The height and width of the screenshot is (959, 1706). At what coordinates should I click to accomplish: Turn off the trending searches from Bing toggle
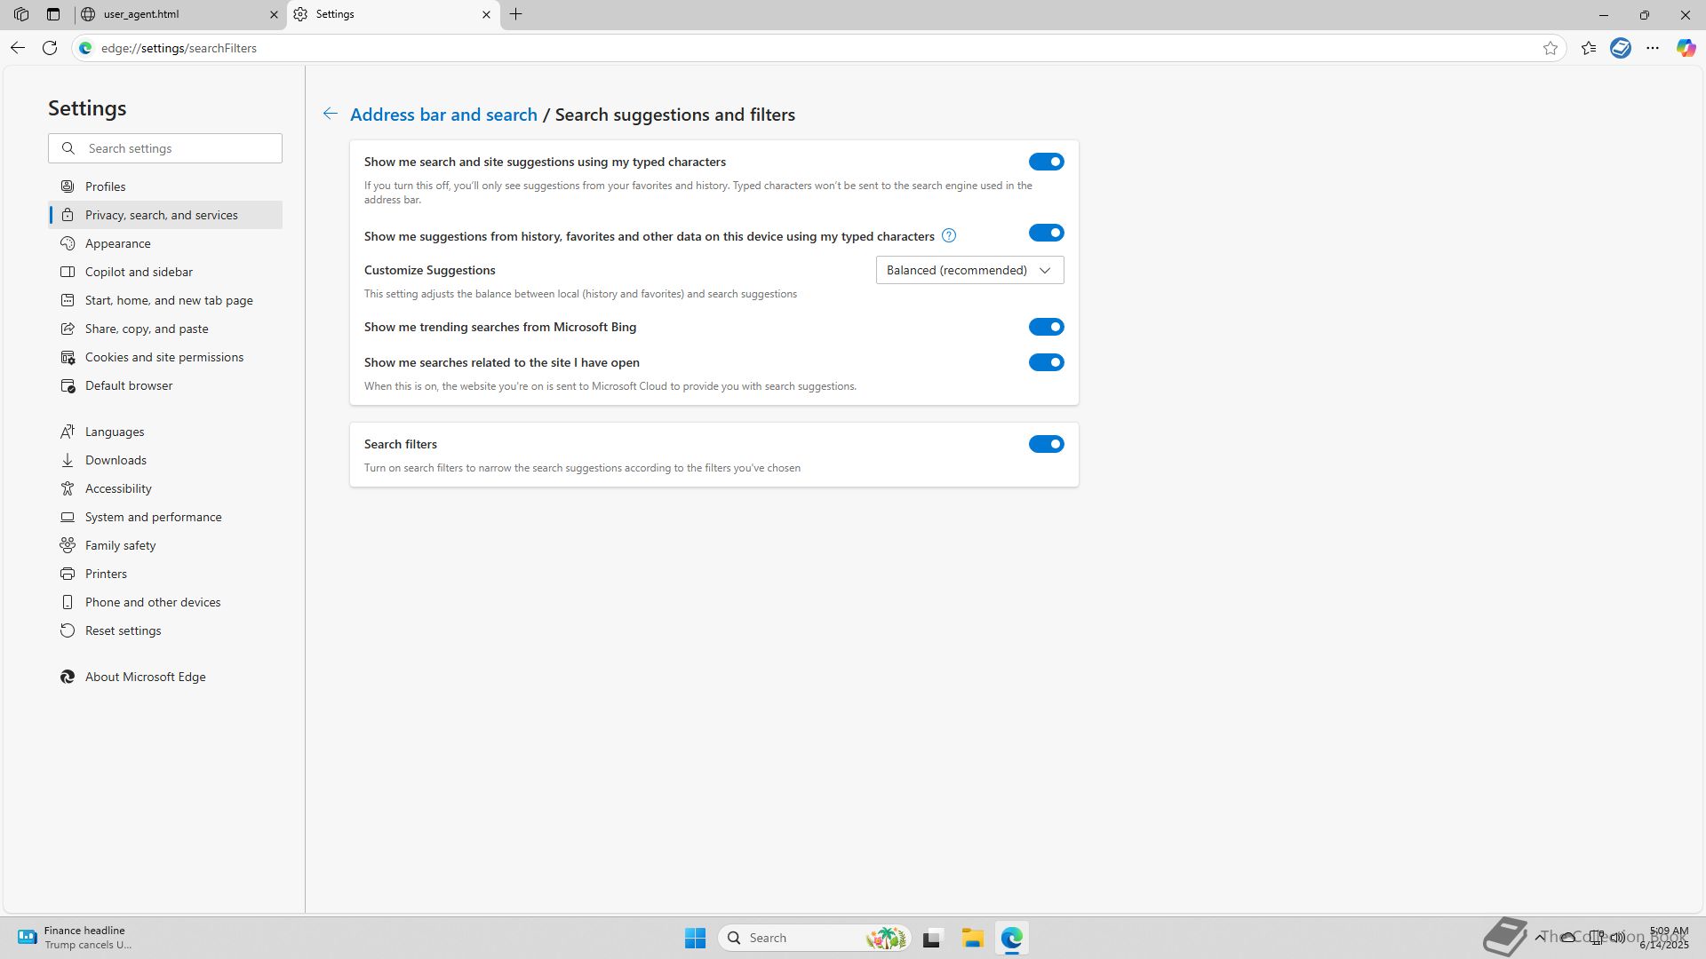click(1046, 327)
